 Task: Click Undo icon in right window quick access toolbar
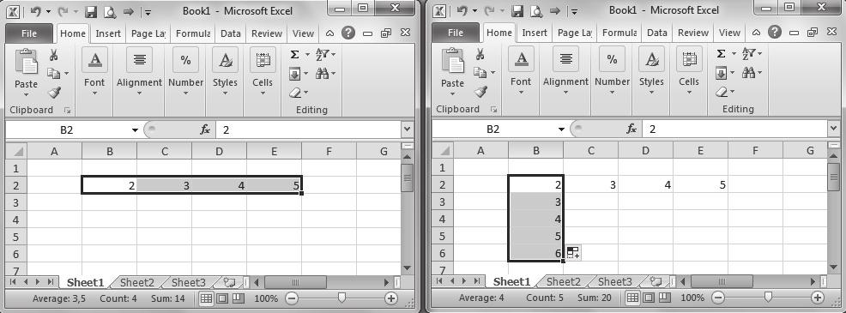pos(462,11)
